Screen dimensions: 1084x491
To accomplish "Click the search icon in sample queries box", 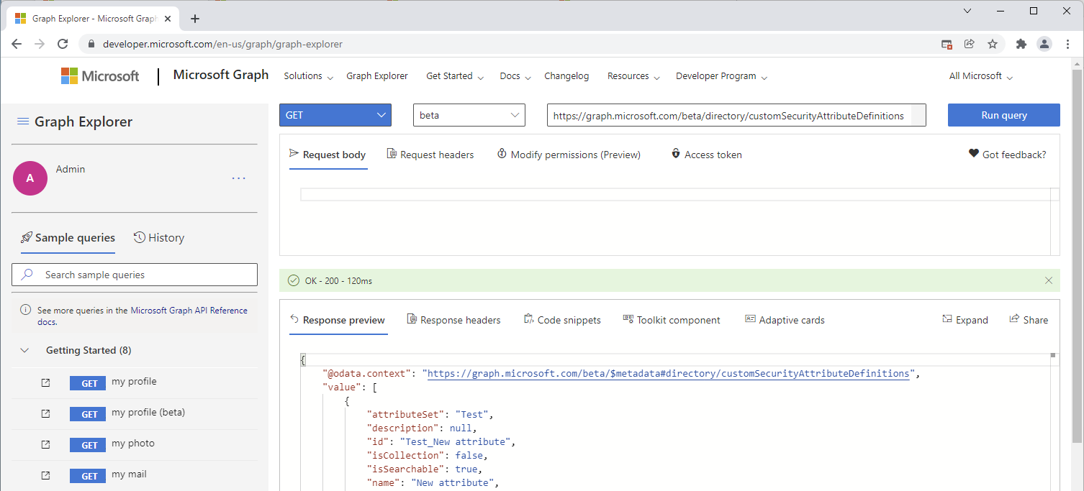I will 27,275.
